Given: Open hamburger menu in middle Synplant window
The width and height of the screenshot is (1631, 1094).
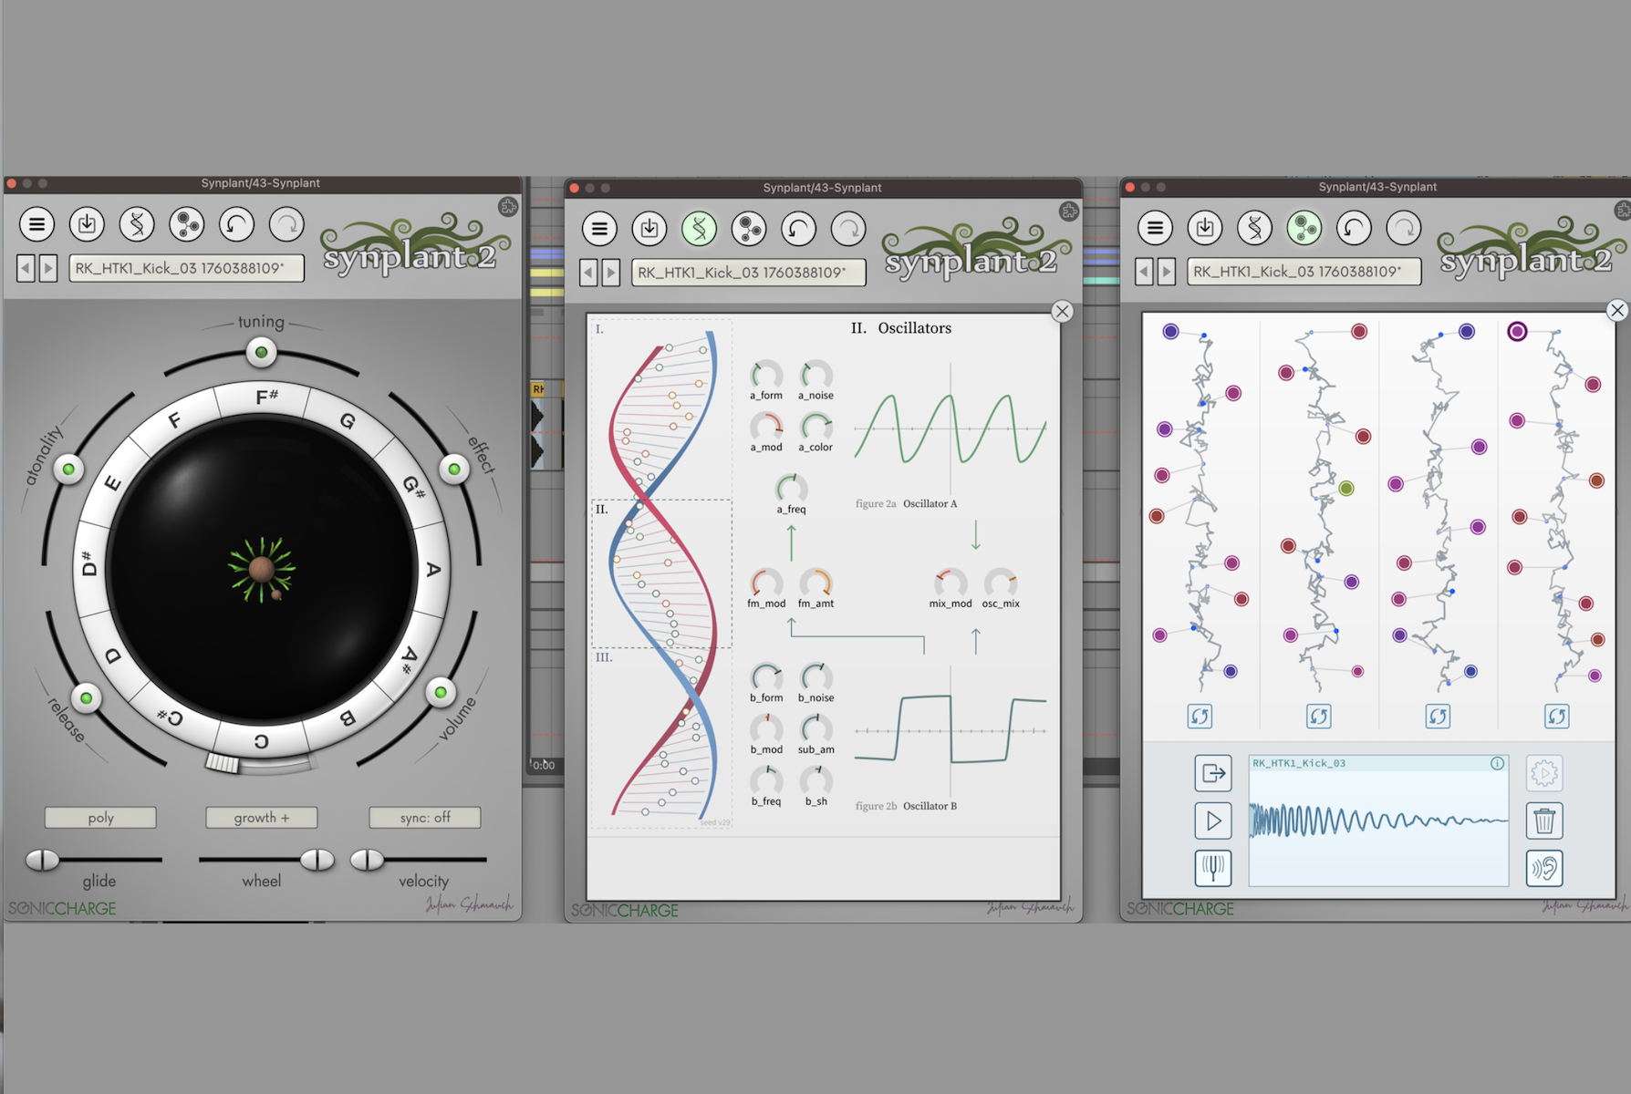Looking at the screenshot, I should point(599,229).
